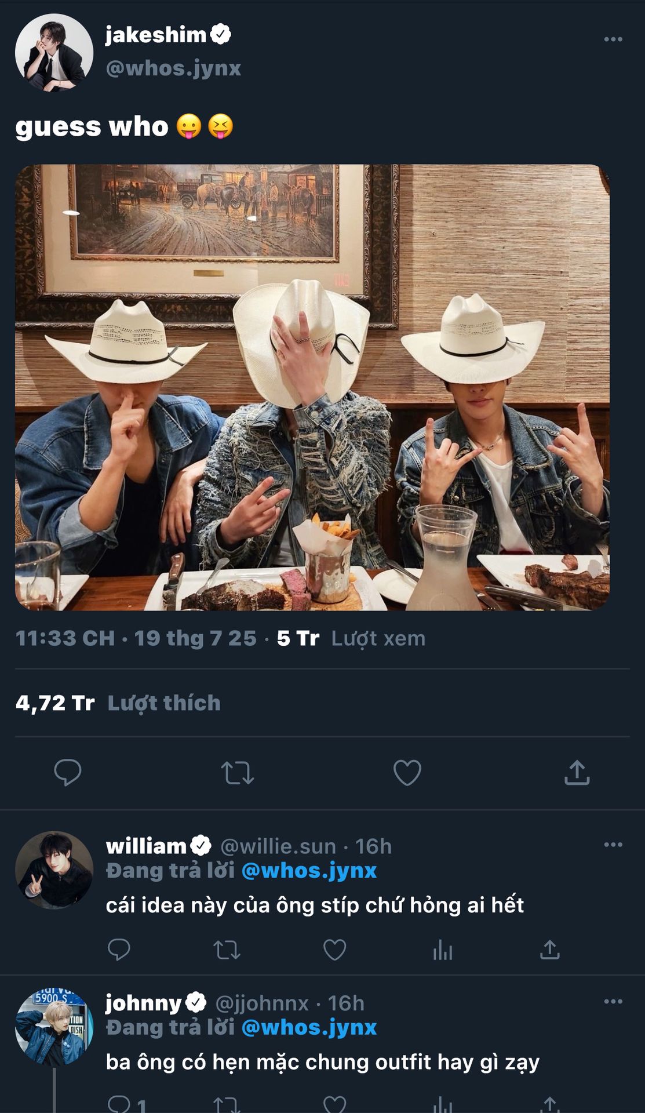Screen dimensions: 645x1113
Task: Reply to william's comment
Action: (119, 950)
